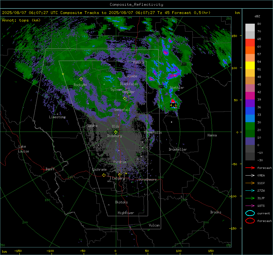Click the green 31JP arrow legend entry
This screenshot has width=273, height=255.
[250, 198]
